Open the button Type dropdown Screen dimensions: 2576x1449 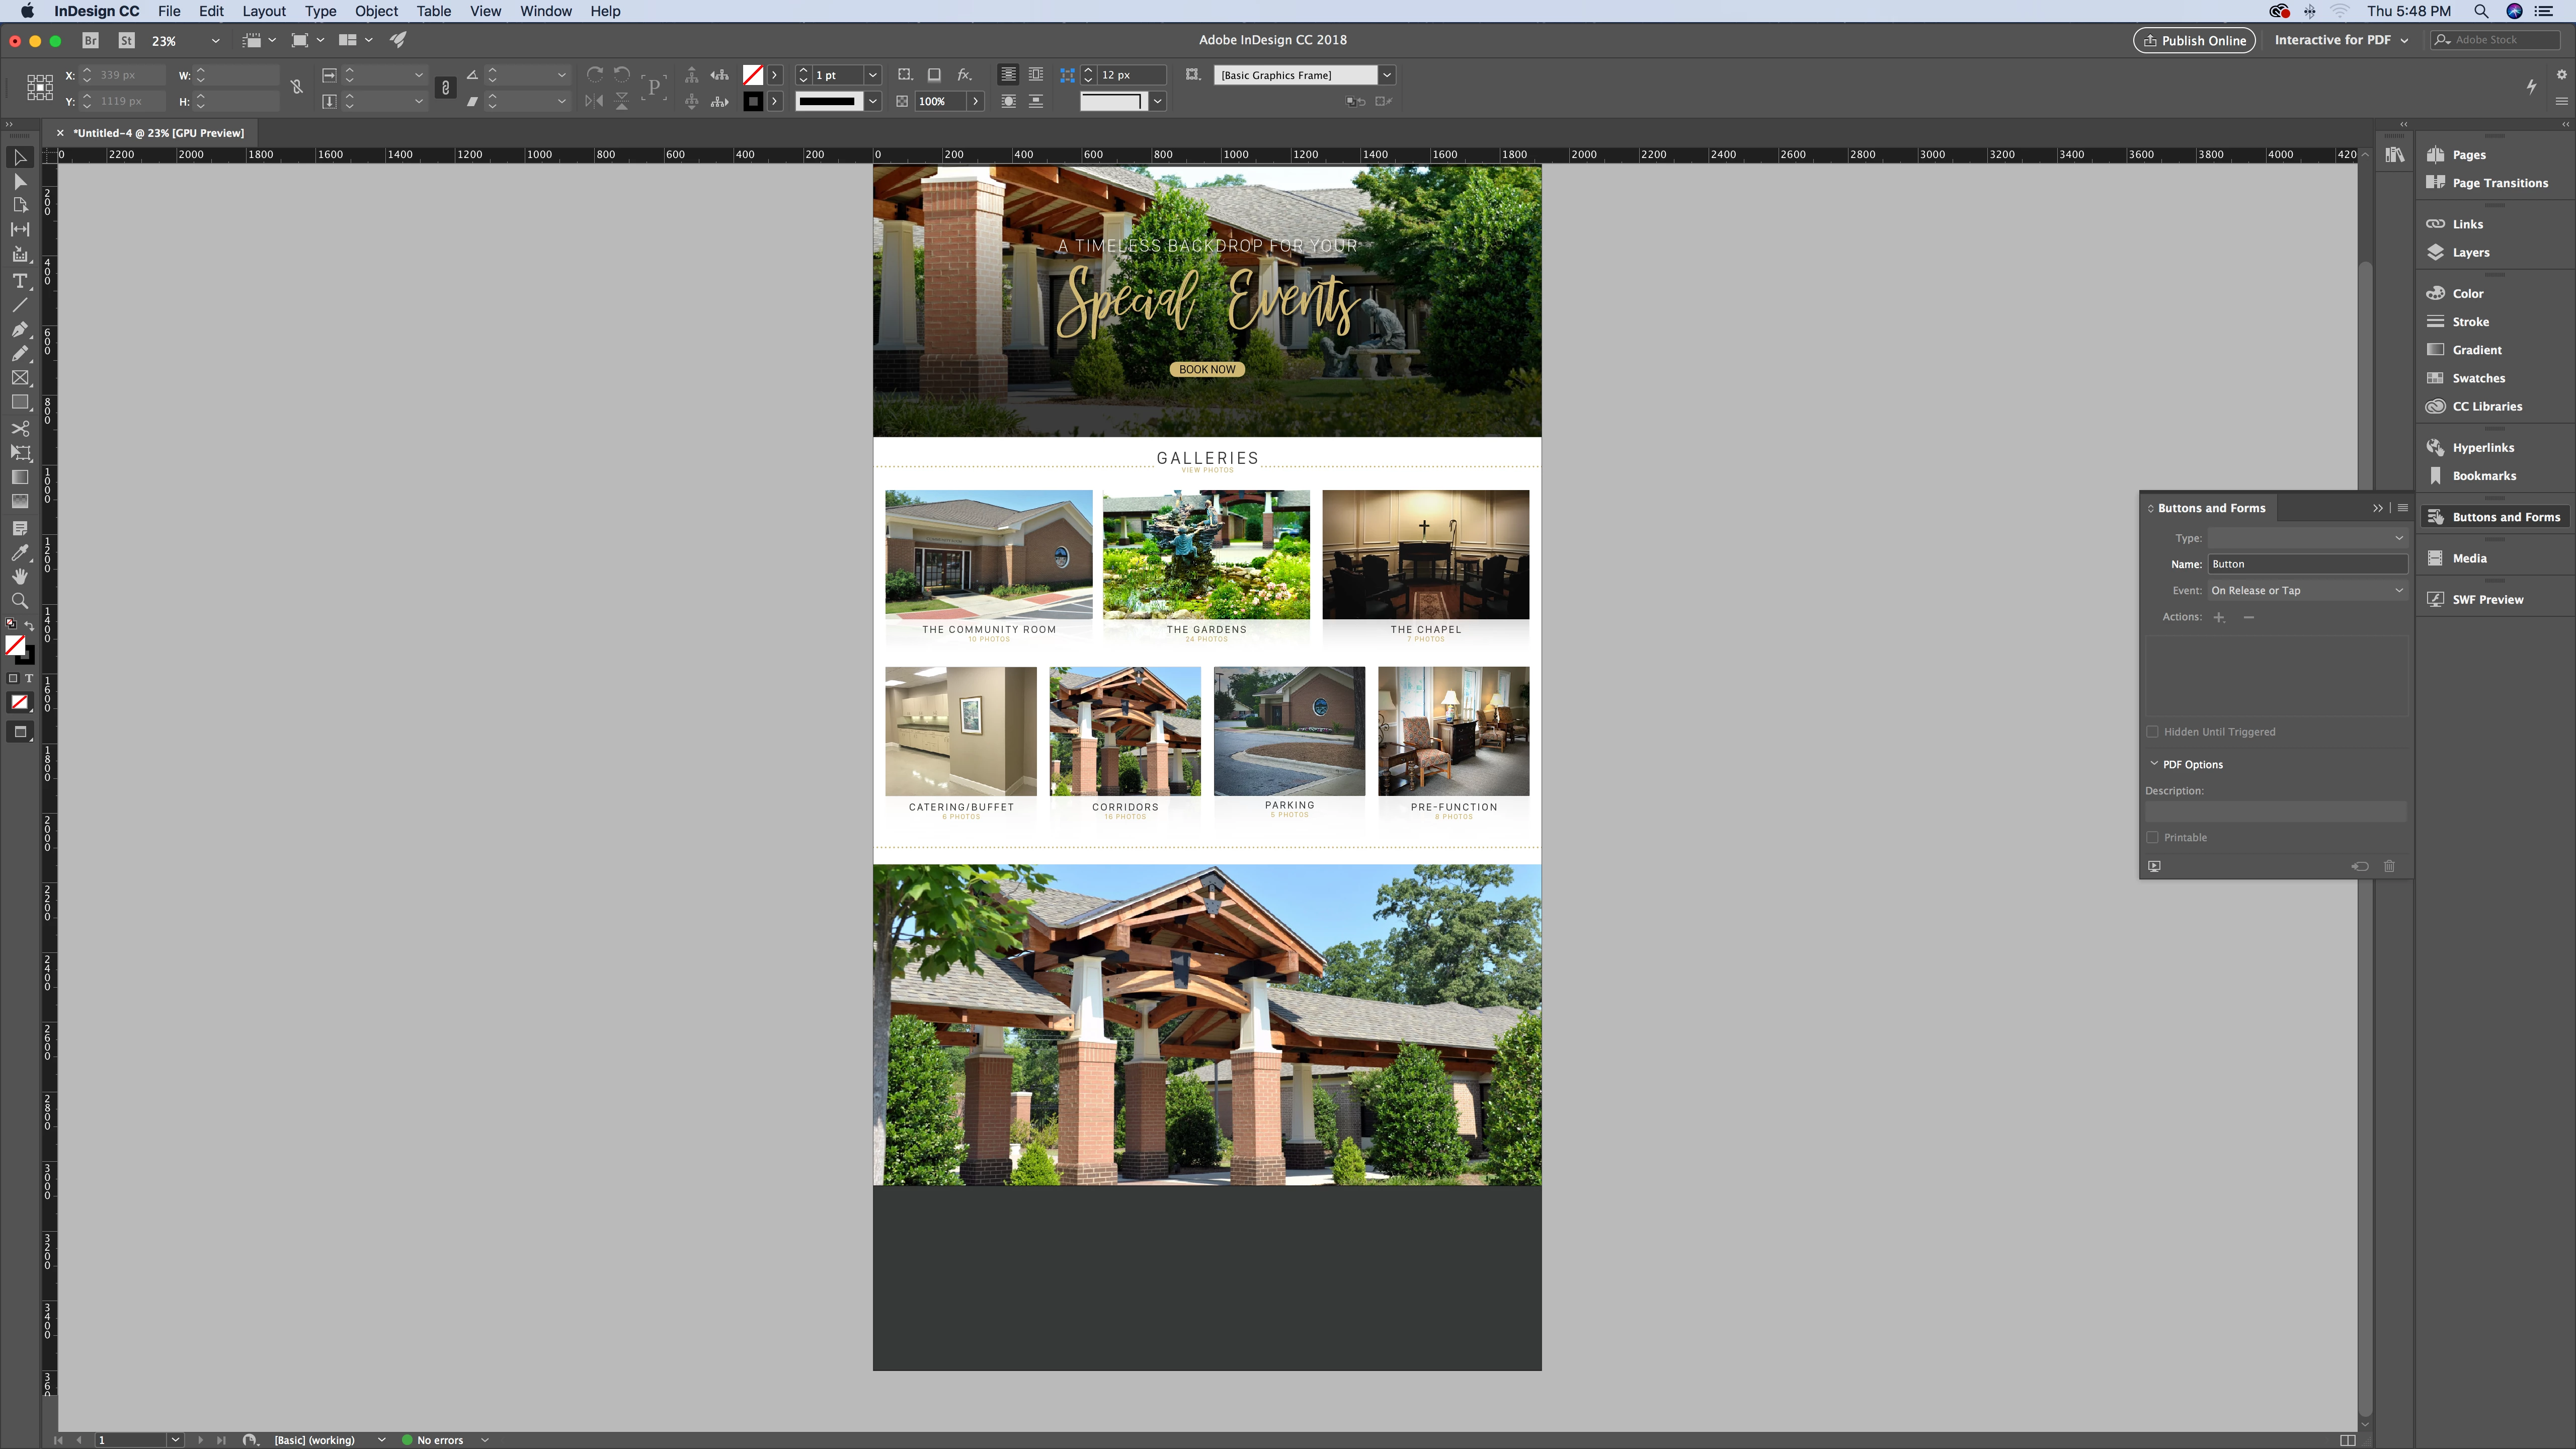click(2306, 538)
